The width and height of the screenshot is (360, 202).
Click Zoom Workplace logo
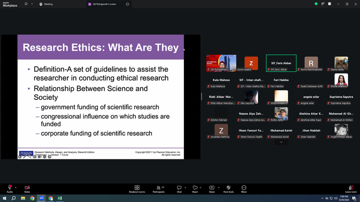click(x=10, y=4)
